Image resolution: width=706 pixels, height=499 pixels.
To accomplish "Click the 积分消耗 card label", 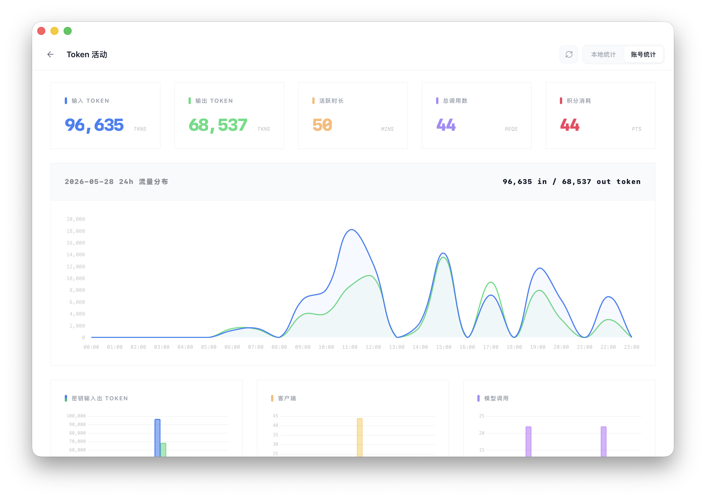I will click(x=579, y=101).
